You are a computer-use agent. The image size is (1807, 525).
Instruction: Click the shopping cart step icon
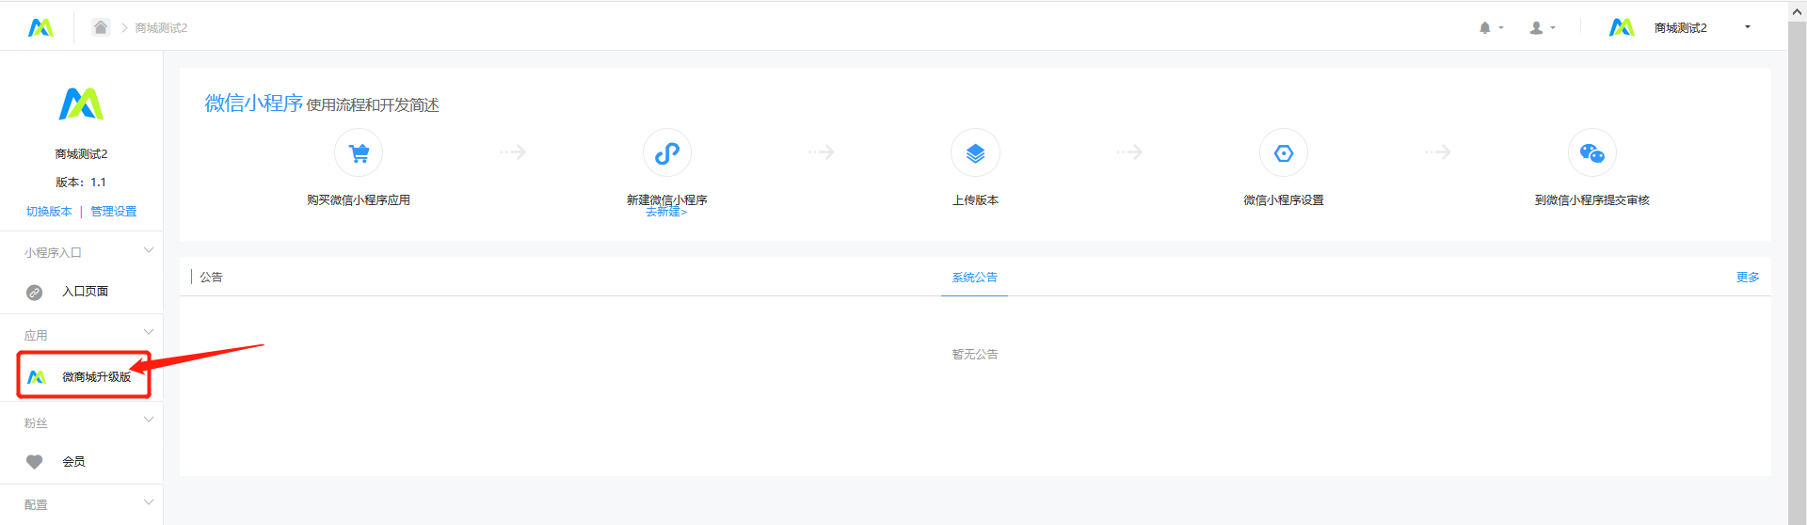(x=359, y=152)
